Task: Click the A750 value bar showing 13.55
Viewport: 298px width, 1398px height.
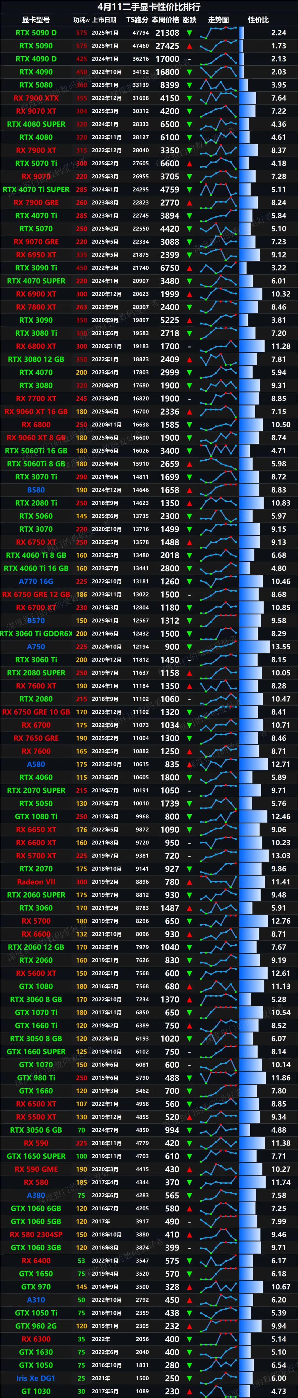Action: 254,647
